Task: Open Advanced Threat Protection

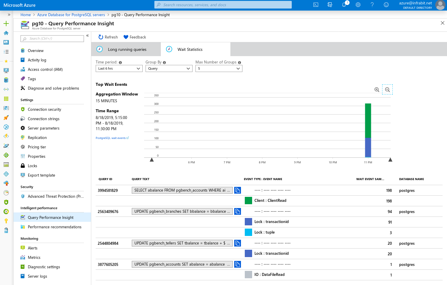Action: pos(55,197)
